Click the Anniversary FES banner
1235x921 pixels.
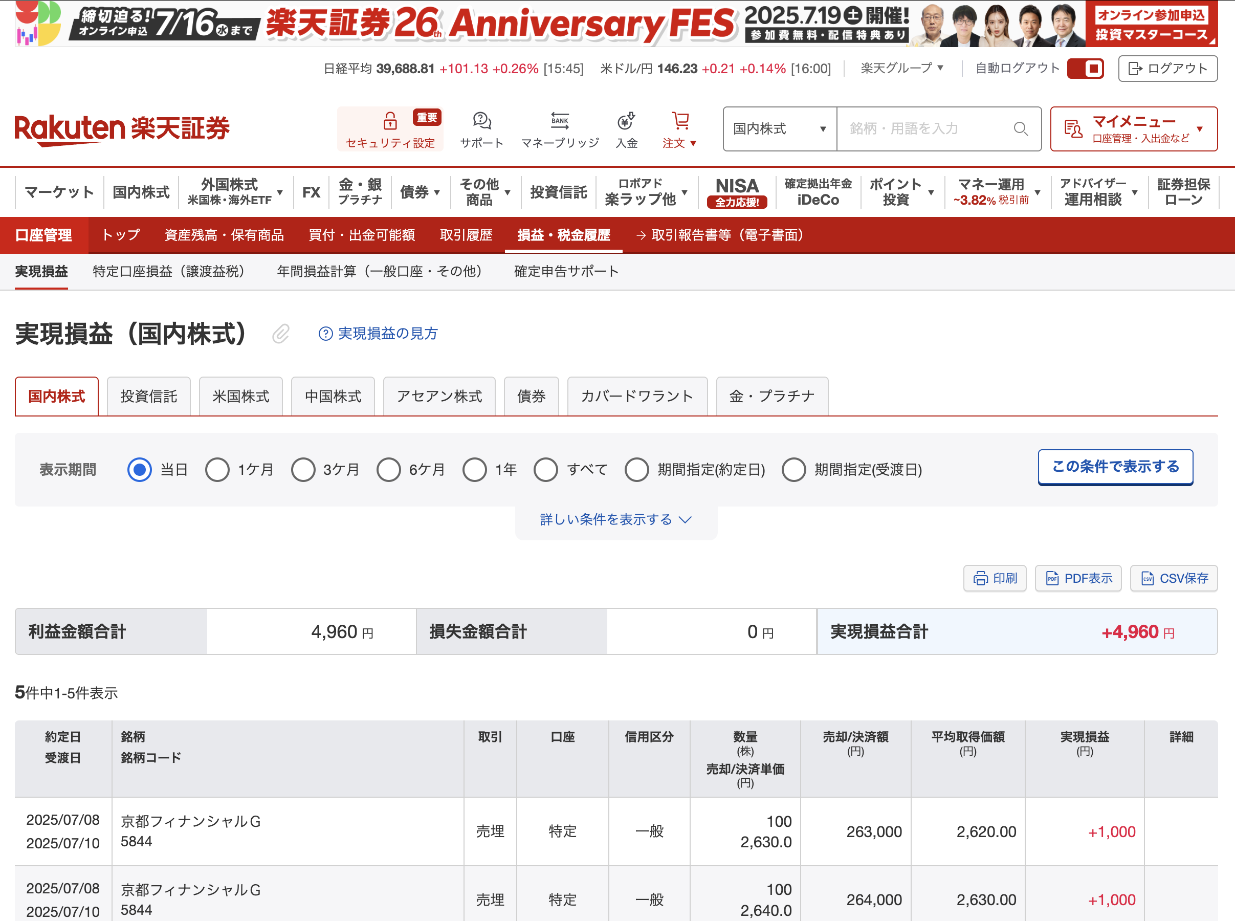tap(616, 24)
